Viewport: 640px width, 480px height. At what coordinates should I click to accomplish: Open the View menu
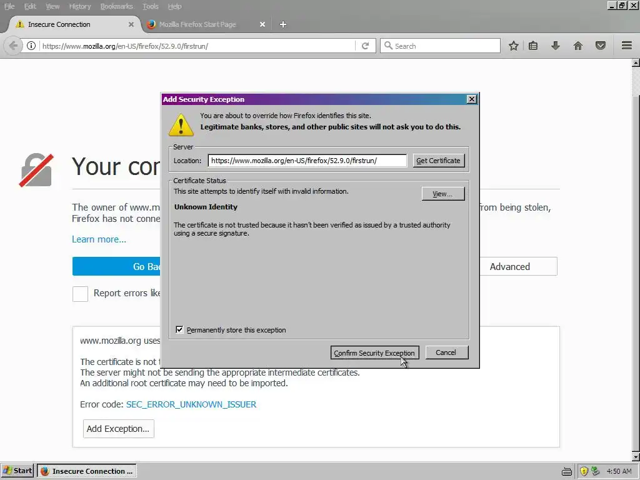(x=52, y=6)
